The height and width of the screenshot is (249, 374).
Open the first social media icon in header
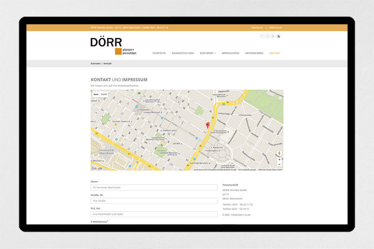pyautogui.click(x=262, y=37)
